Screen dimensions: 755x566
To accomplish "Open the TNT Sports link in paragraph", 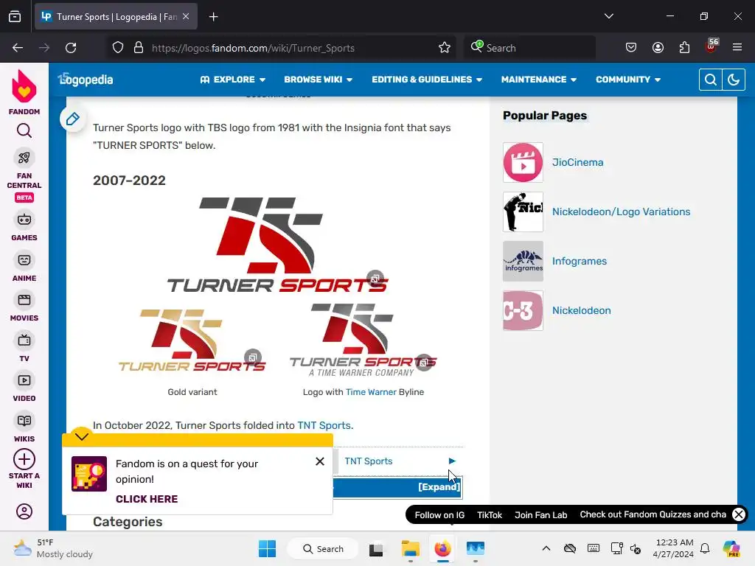I will pos(324,425).
